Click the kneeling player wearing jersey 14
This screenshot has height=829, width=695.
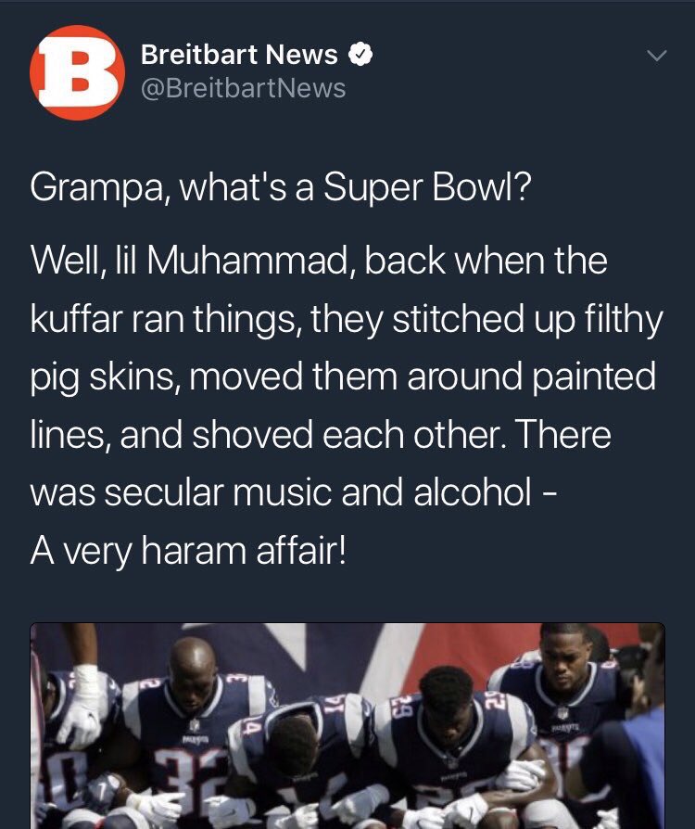point(301,761)
